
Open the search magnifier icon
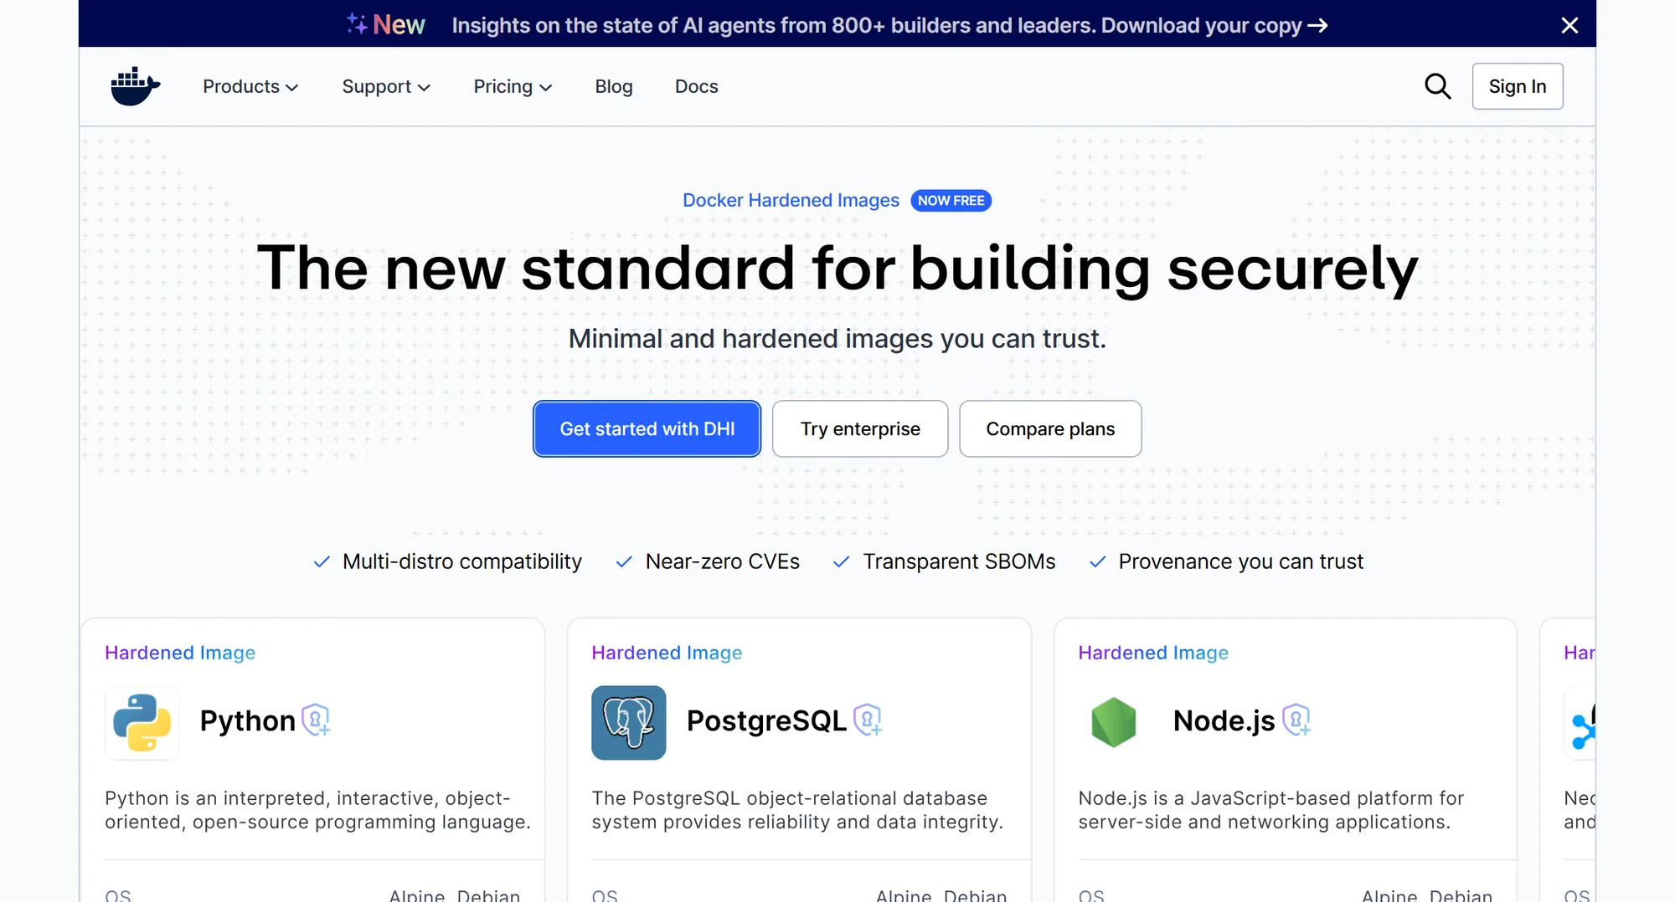(x=1437, y=86)
